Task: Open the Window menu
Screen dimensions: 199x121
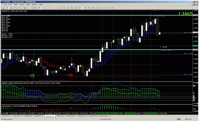Action: coord(34,4)
